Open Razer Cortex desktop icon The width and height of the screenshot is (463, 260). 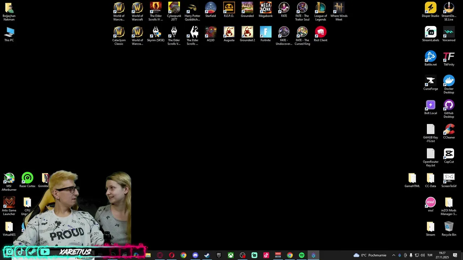27,180
